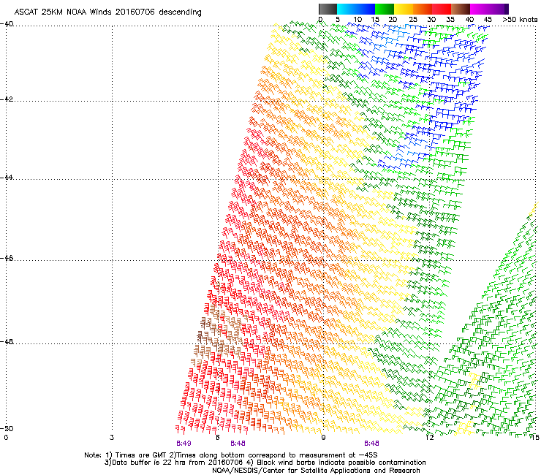
Task: Click the legend label '10'
Action: [357, 20]
